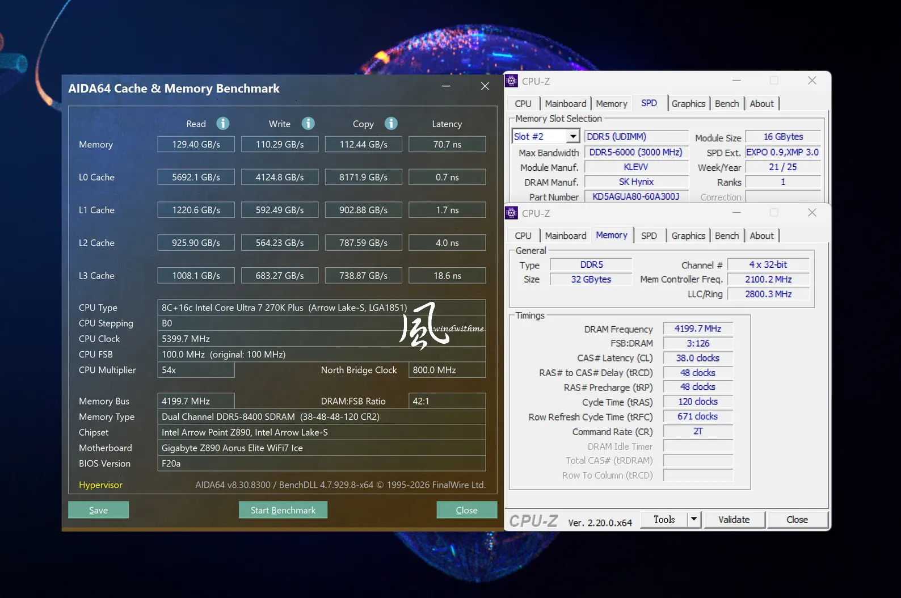Click Module Size 16 GBytes field

point(783,137)
